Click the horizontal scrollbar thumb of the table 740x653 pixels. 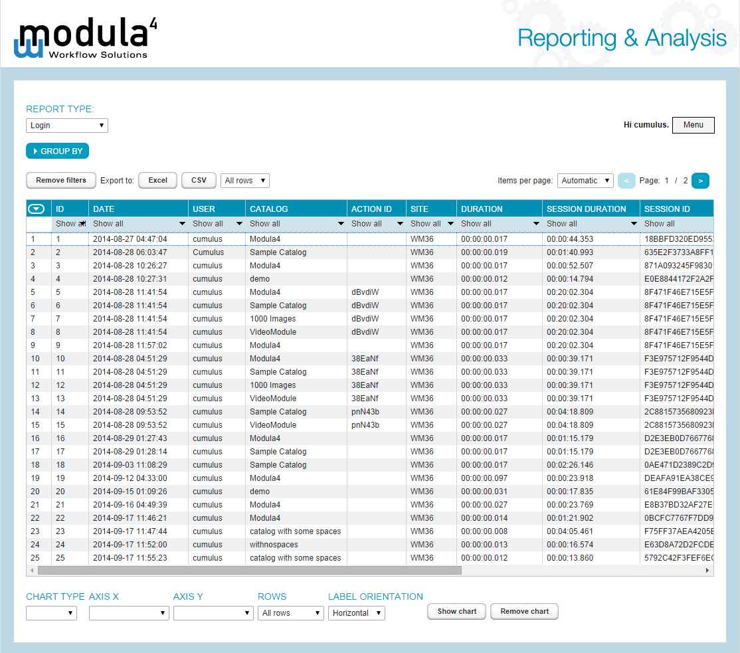pyautogui.click(x=250, y=571)
